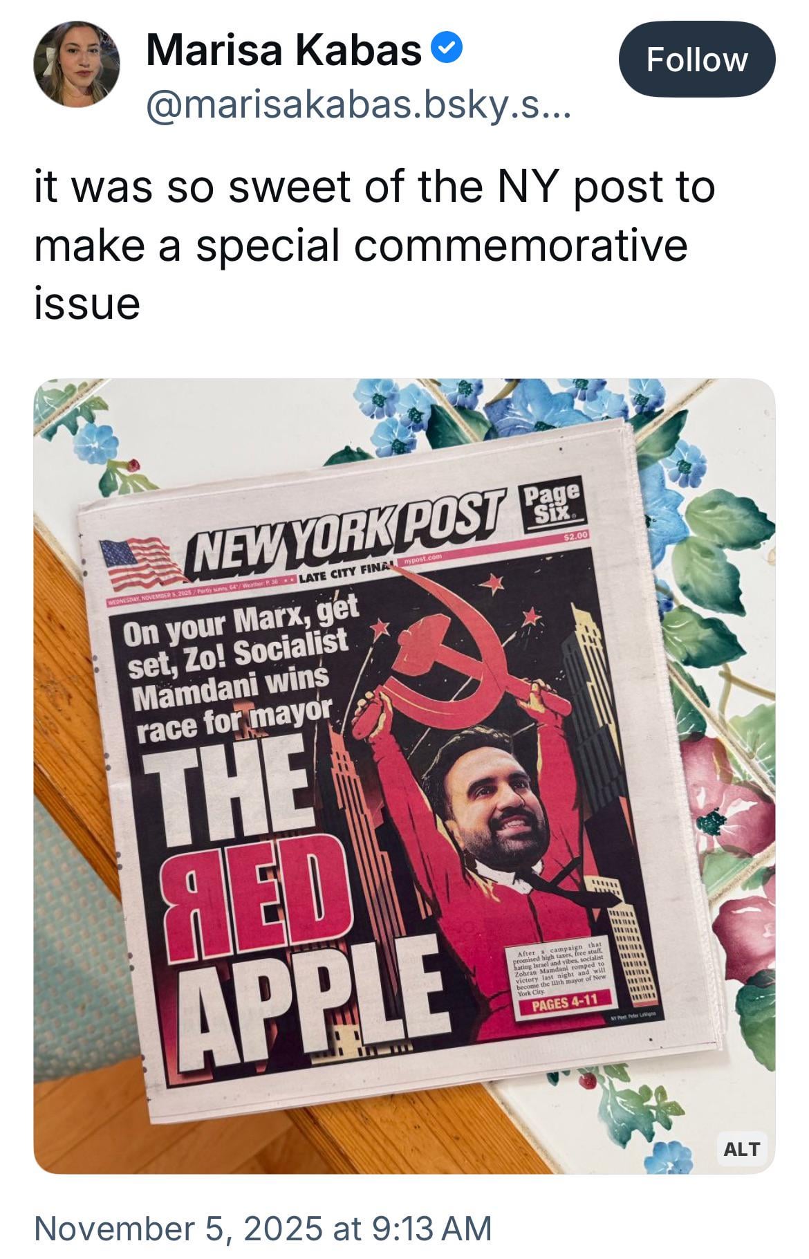Viewport: 809px width, 1259px height.
Task: Open Marisa Kabas's profile avatar
Action: (x=77, y=64)
